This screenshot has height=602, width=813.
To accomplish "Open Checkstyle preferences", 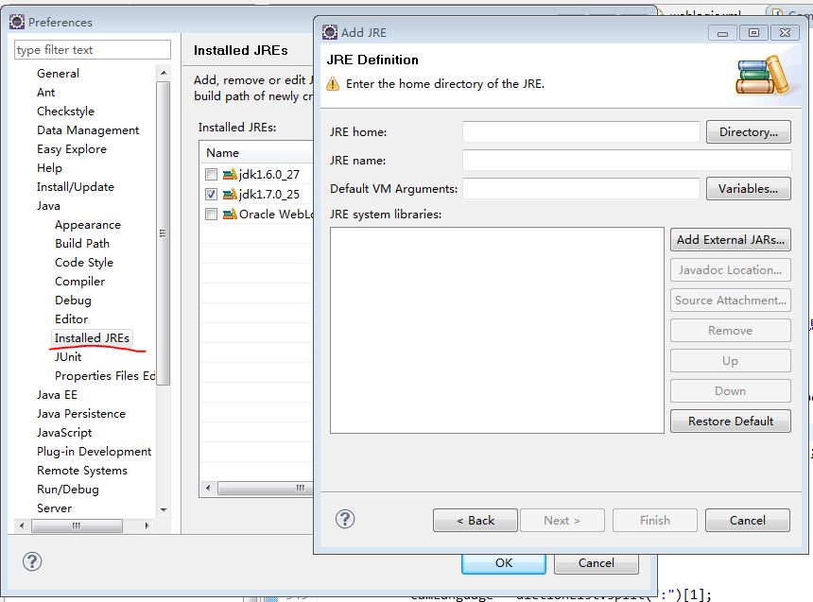I will (66, 111).
